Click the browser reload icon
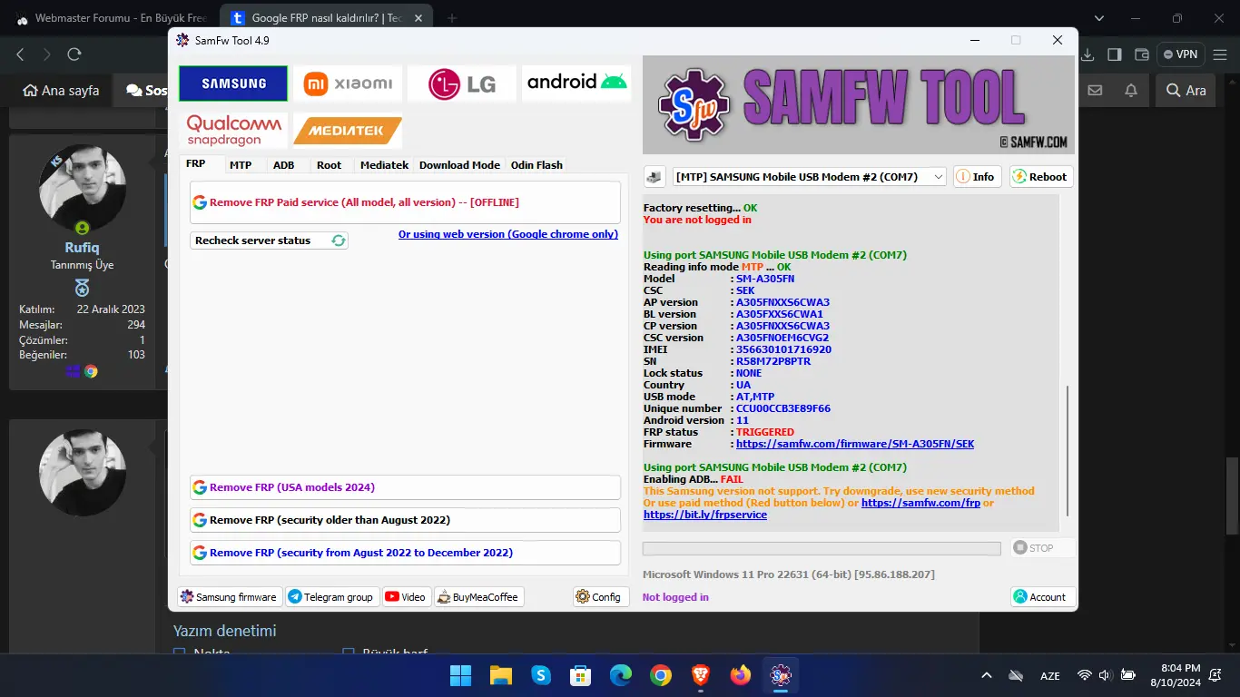Image resolution: width=1240 pixels, height=697 pixels. point(74,54)
